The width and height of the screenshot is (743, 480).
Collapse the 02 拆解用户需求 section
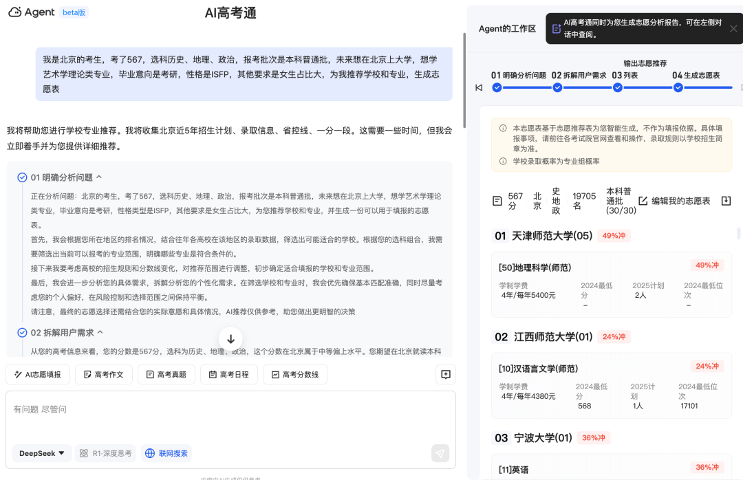point(100,333)
